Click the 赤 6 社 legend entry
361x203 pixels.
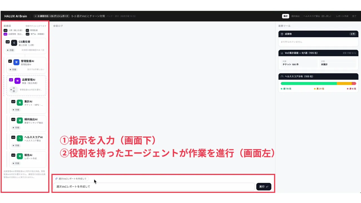coord(351,89)
